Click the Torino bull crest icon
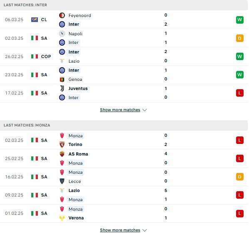Image resolution: width=249 pixels, height=236 pixels. pyautogui.click(x=62, y=144)
